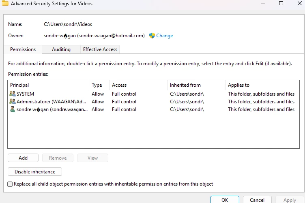Sort by the Inherited from column header
The width and height of the screenshot is (305, 203).
[x=196, y=85]
